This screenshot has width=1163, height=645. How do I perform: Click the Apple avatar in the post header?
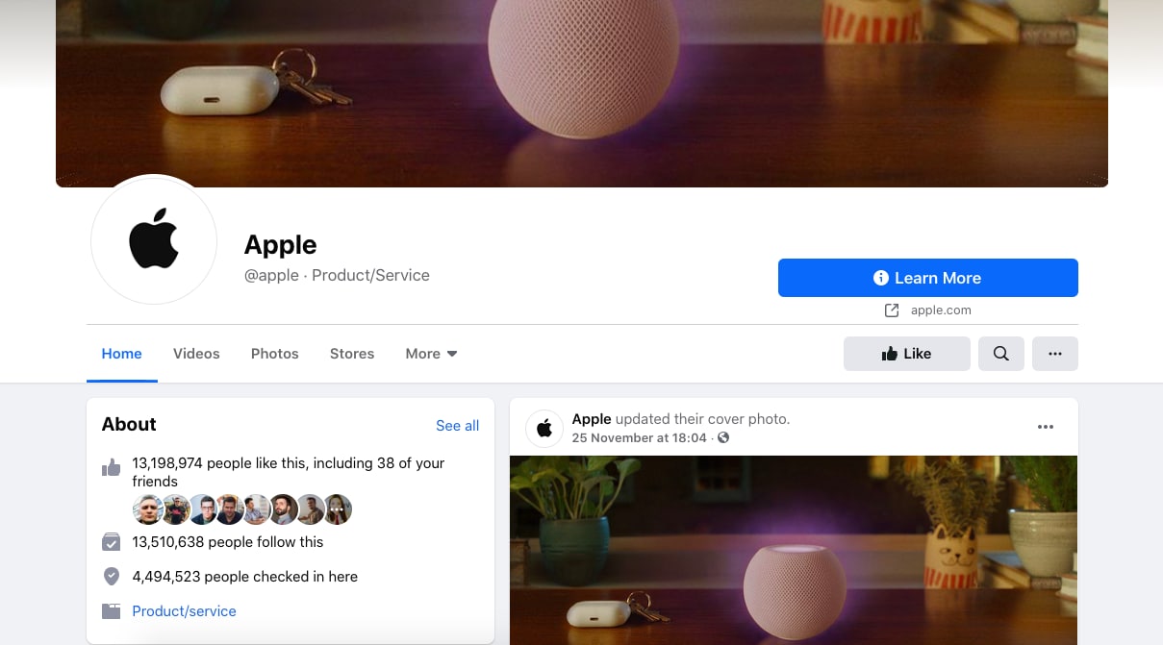click(x=544, y=428)
